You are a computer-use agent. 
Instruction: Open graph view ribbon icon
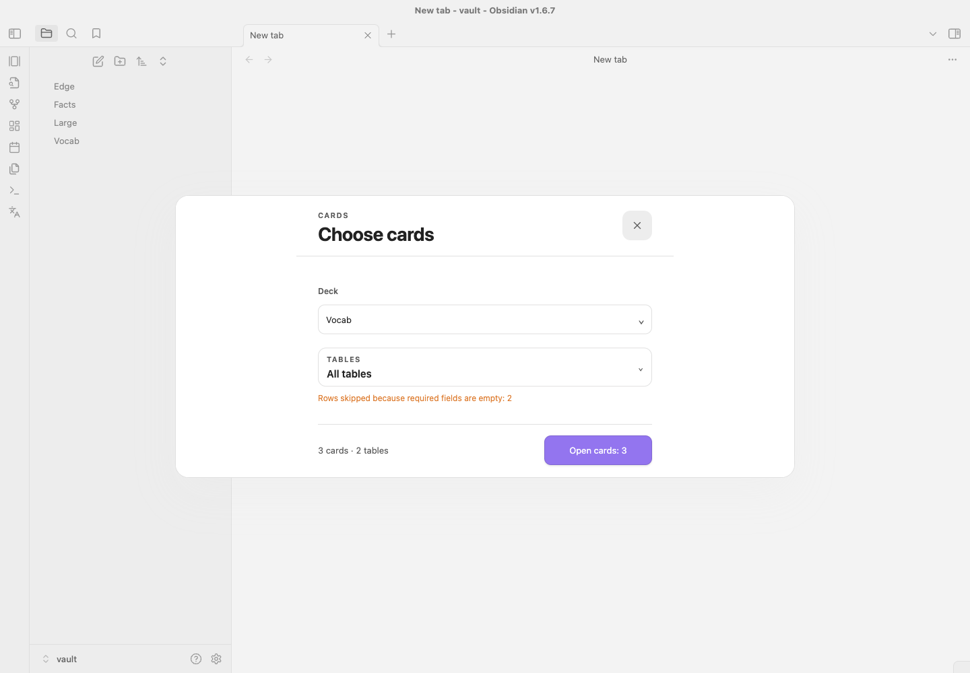(14, 104)
